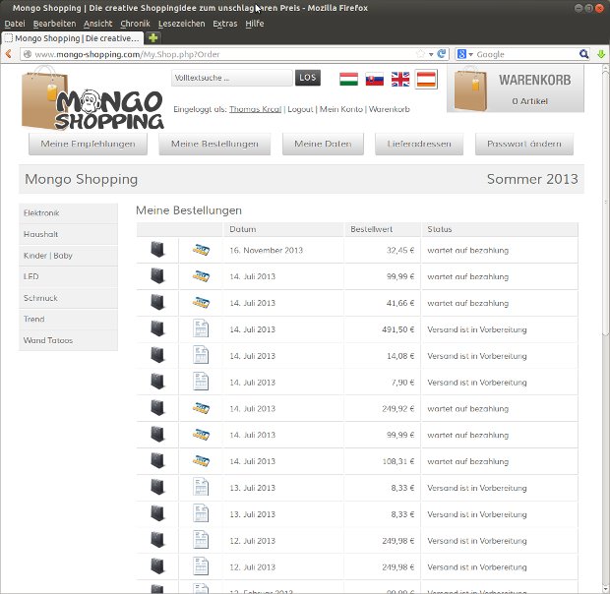Click credit card icon for 108,31 € order
This screenshot has width=610, height=594.
tap(201, 461)
